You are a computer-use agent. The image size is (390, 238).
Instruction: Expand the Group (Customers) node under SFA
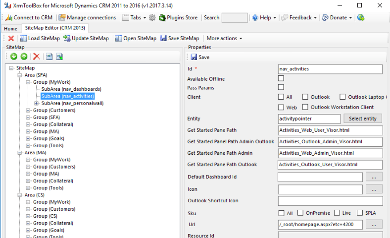pos(28,111)
